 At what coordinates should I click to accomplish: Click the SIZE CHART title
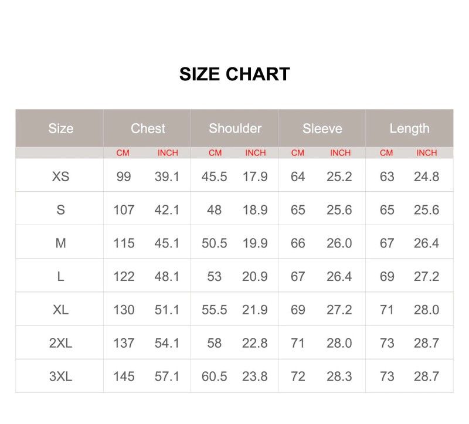pos(235,74)
